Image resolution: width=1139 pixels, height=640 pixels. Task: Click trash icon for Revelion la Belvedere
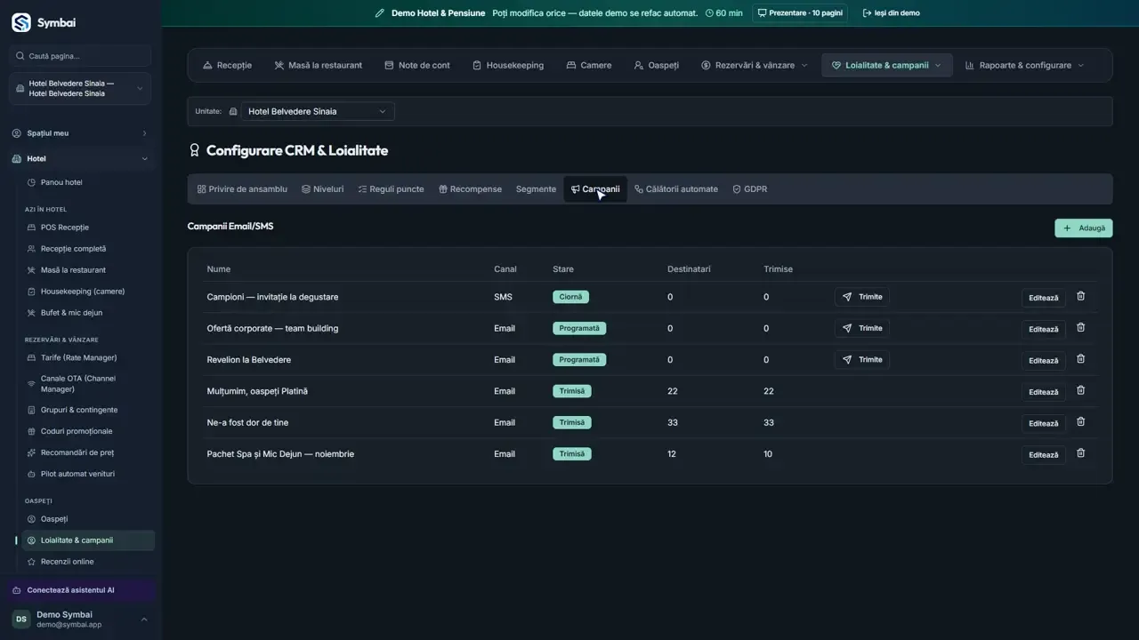(x=1080, y=359)
